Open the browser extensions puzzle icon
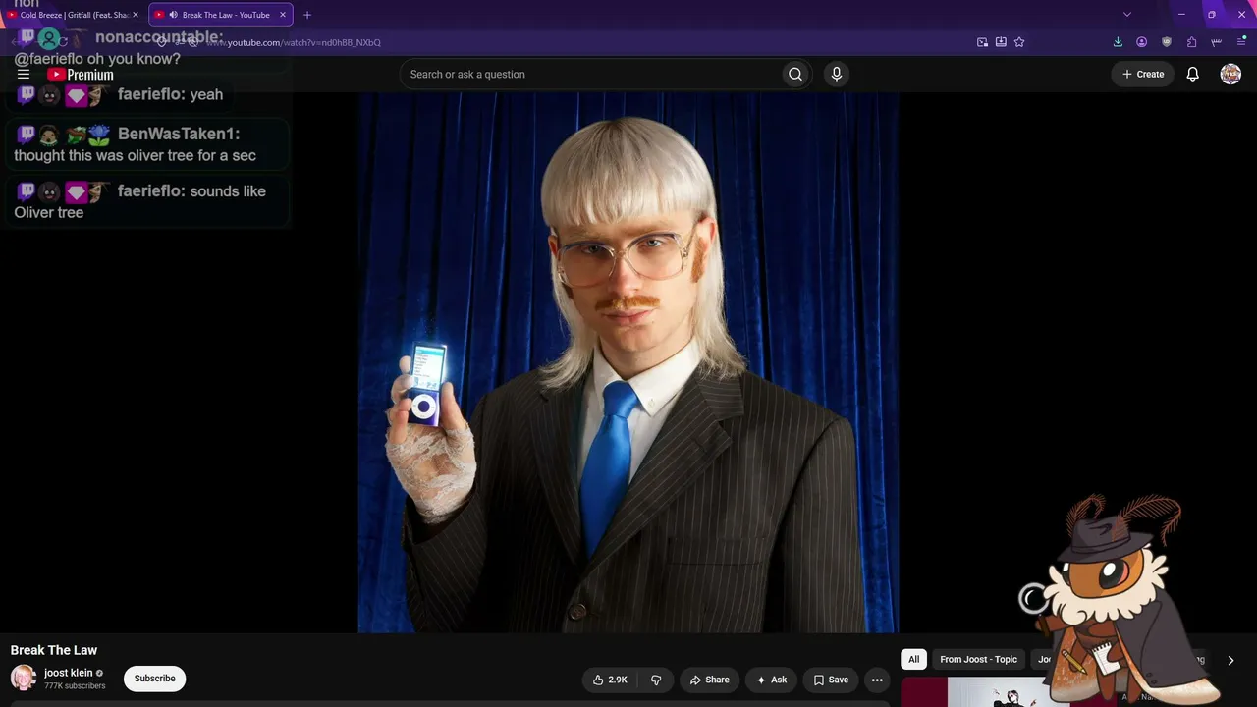Viewport: 1257px width, 707px height. 1191,42
